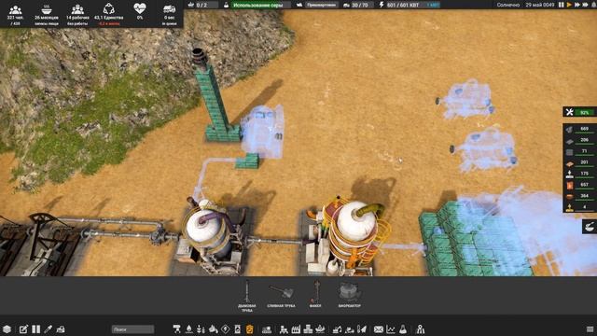Open the rocket space program icon
The image size is (597, 336).
(x=362, y=329)
